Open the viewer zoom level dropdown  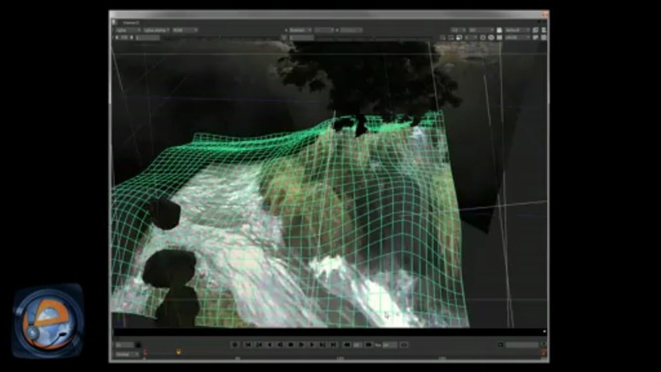click(x=458, y=30)
